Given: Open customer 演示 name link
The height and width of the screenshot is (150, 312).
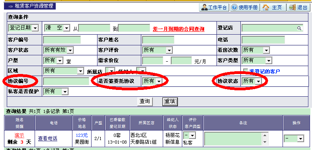Looking at the screenshot, I should [x=19, y=135].
